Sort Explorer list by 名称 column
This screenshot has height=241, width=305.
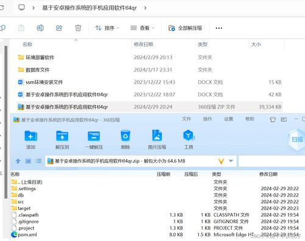[x=27, y=45]
